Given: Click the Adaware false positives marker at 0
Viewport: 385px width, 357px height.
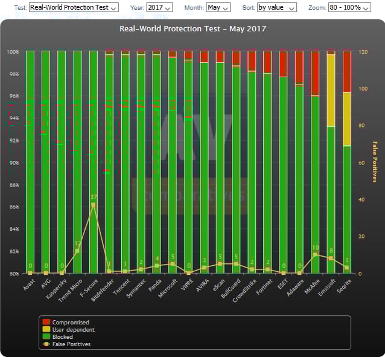Looking at the screenshot, I should click(299, 273).
